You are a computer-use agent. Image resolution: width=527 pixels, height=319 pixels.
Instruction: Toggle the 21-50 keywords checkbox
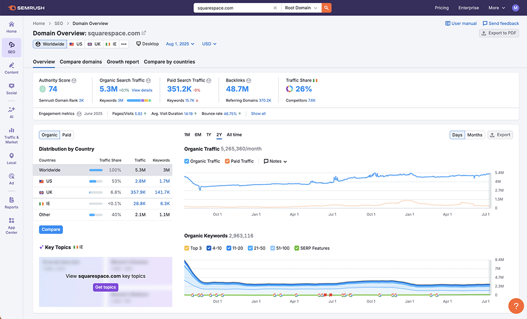[x=250, y=248]
